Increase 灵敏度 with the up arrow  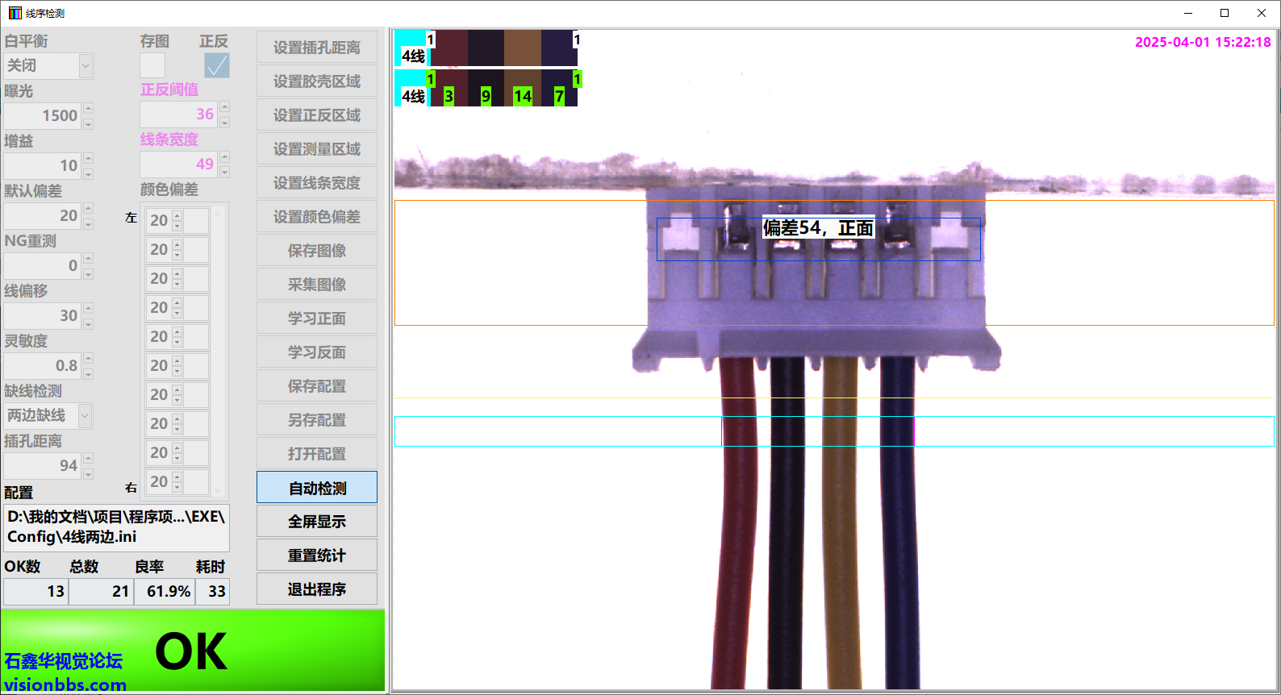(x=89, y=358)
